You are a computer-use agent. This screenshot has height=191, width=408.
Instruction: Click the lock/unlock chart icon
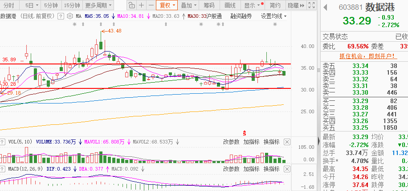coord(132,5)
